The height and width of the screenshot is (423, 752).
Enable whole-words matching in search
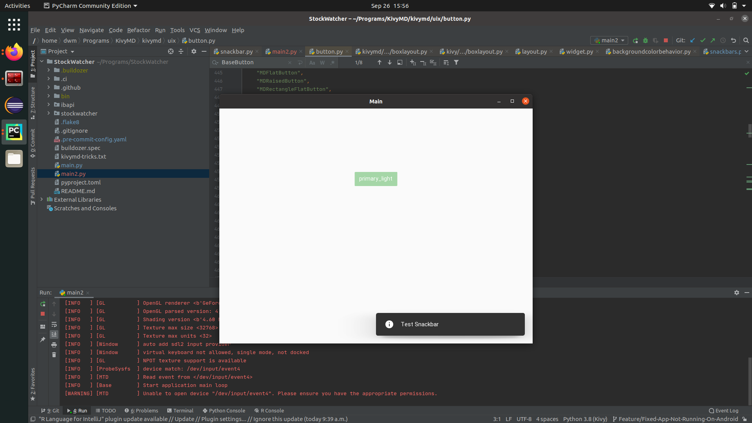322,62
